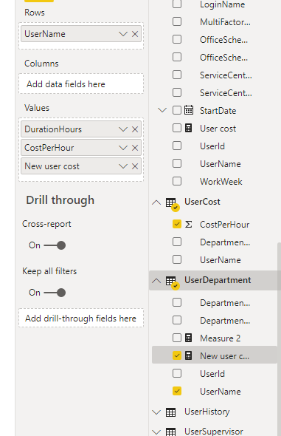
Task: Click the UserDepartment table icon
Action: (x=171, y=281)
